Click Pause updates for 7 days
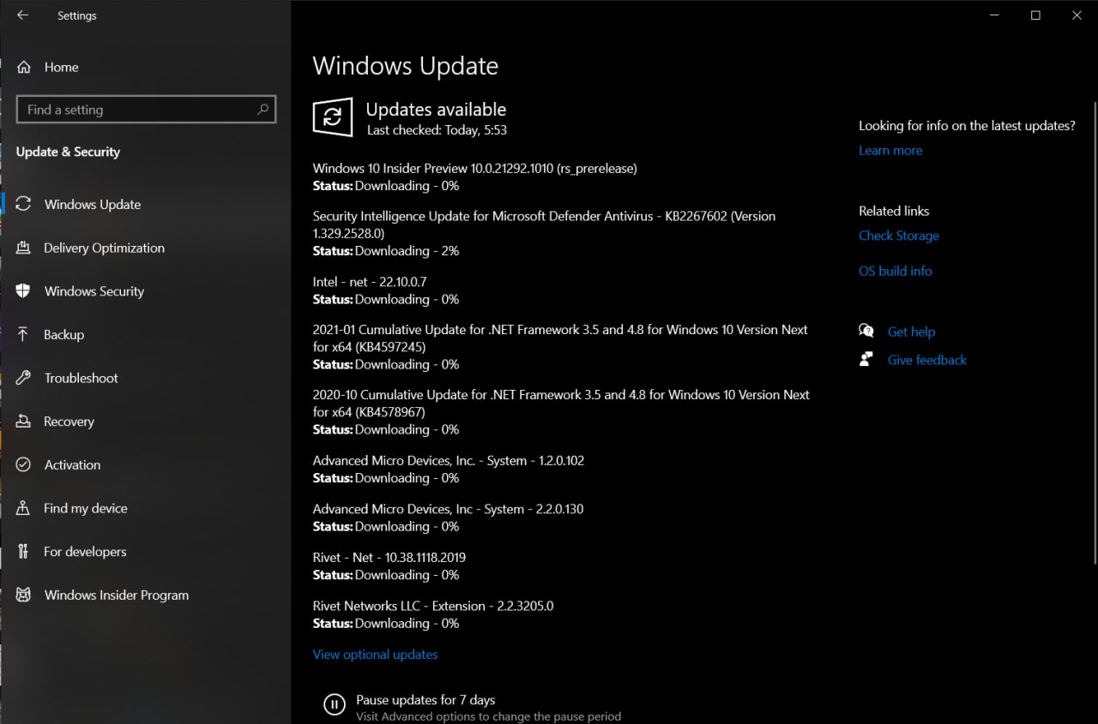The width and height of the screenshot is (1098, 724). (425, 700)
